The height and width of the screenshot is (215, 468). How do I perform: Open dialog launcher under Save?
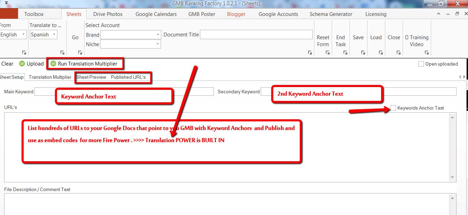[x=363, y=53]
